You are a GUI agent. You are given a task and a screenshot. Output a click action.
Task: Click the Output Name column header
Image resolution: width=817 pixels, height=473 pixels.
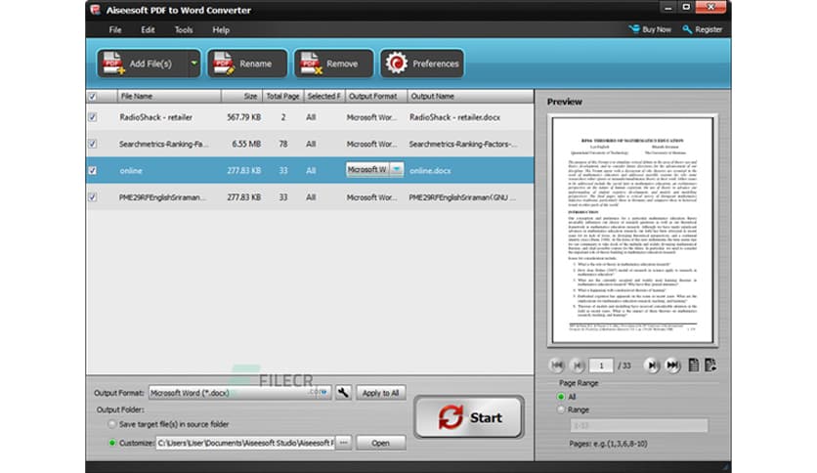click(470, 97)
